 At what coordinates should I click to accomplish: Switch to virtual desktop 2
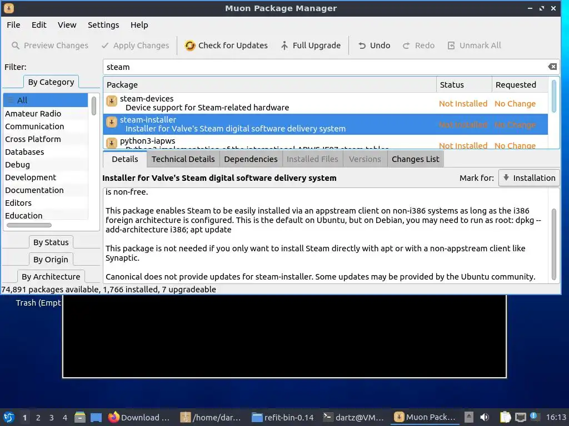click(x=38, y=418)
